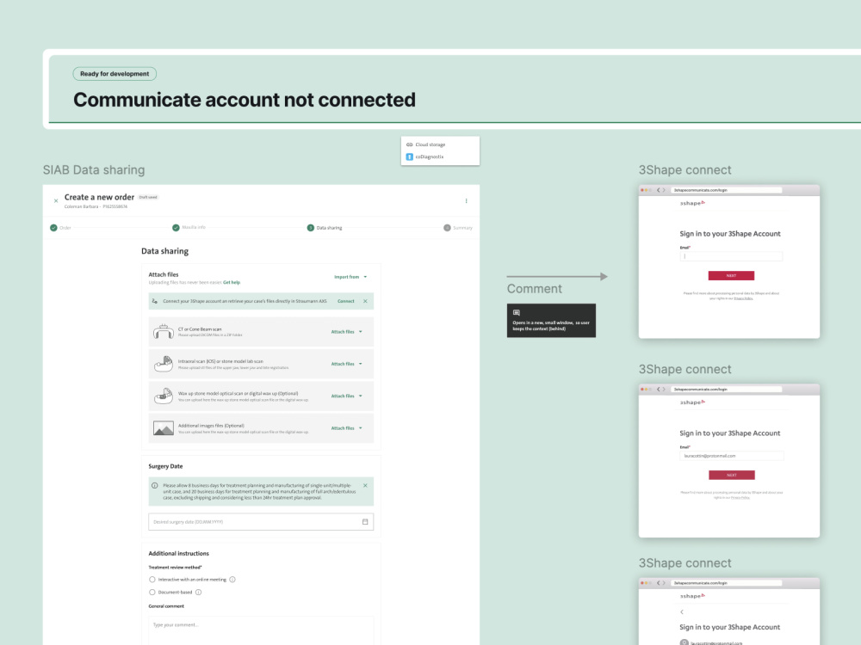Image resolution: width=861 pixels, height=645 pixels.
Task: Open Attach files for Intraoral scan
Action: (x=346, y=364)
